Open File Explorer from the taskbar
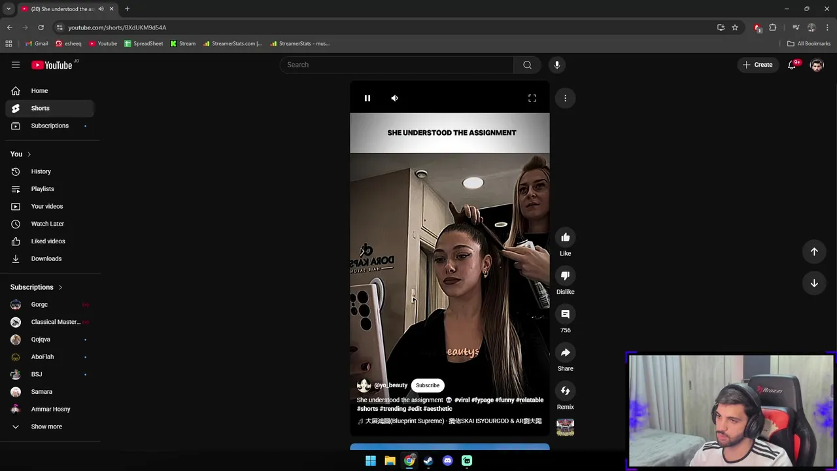 pos(390,461)
